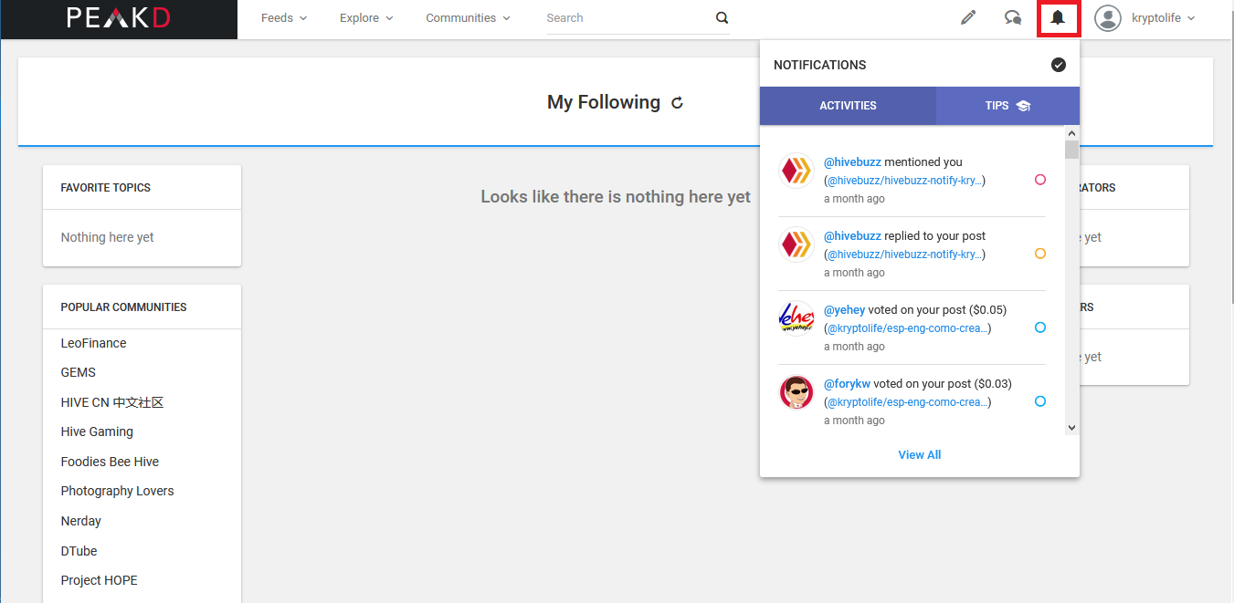Click the pencil compose post icon
Viewport: 1234px width, 603px height.
tap(968, 17)
